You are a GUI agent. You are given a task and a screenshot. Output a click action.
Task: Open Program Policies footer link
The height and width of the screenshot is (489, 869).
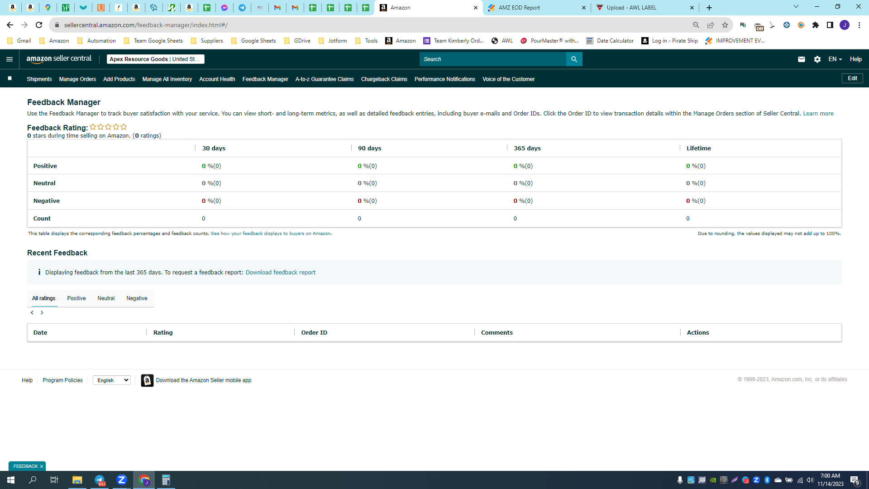(62, 380)
